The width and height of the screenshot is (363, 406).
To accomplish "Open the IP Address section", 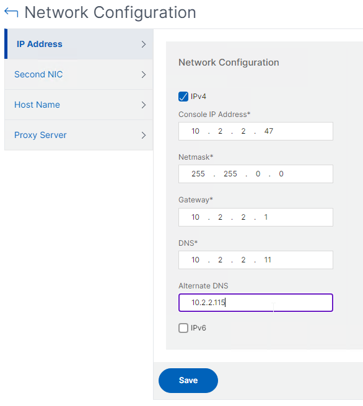I will click(x=79, y=44).
